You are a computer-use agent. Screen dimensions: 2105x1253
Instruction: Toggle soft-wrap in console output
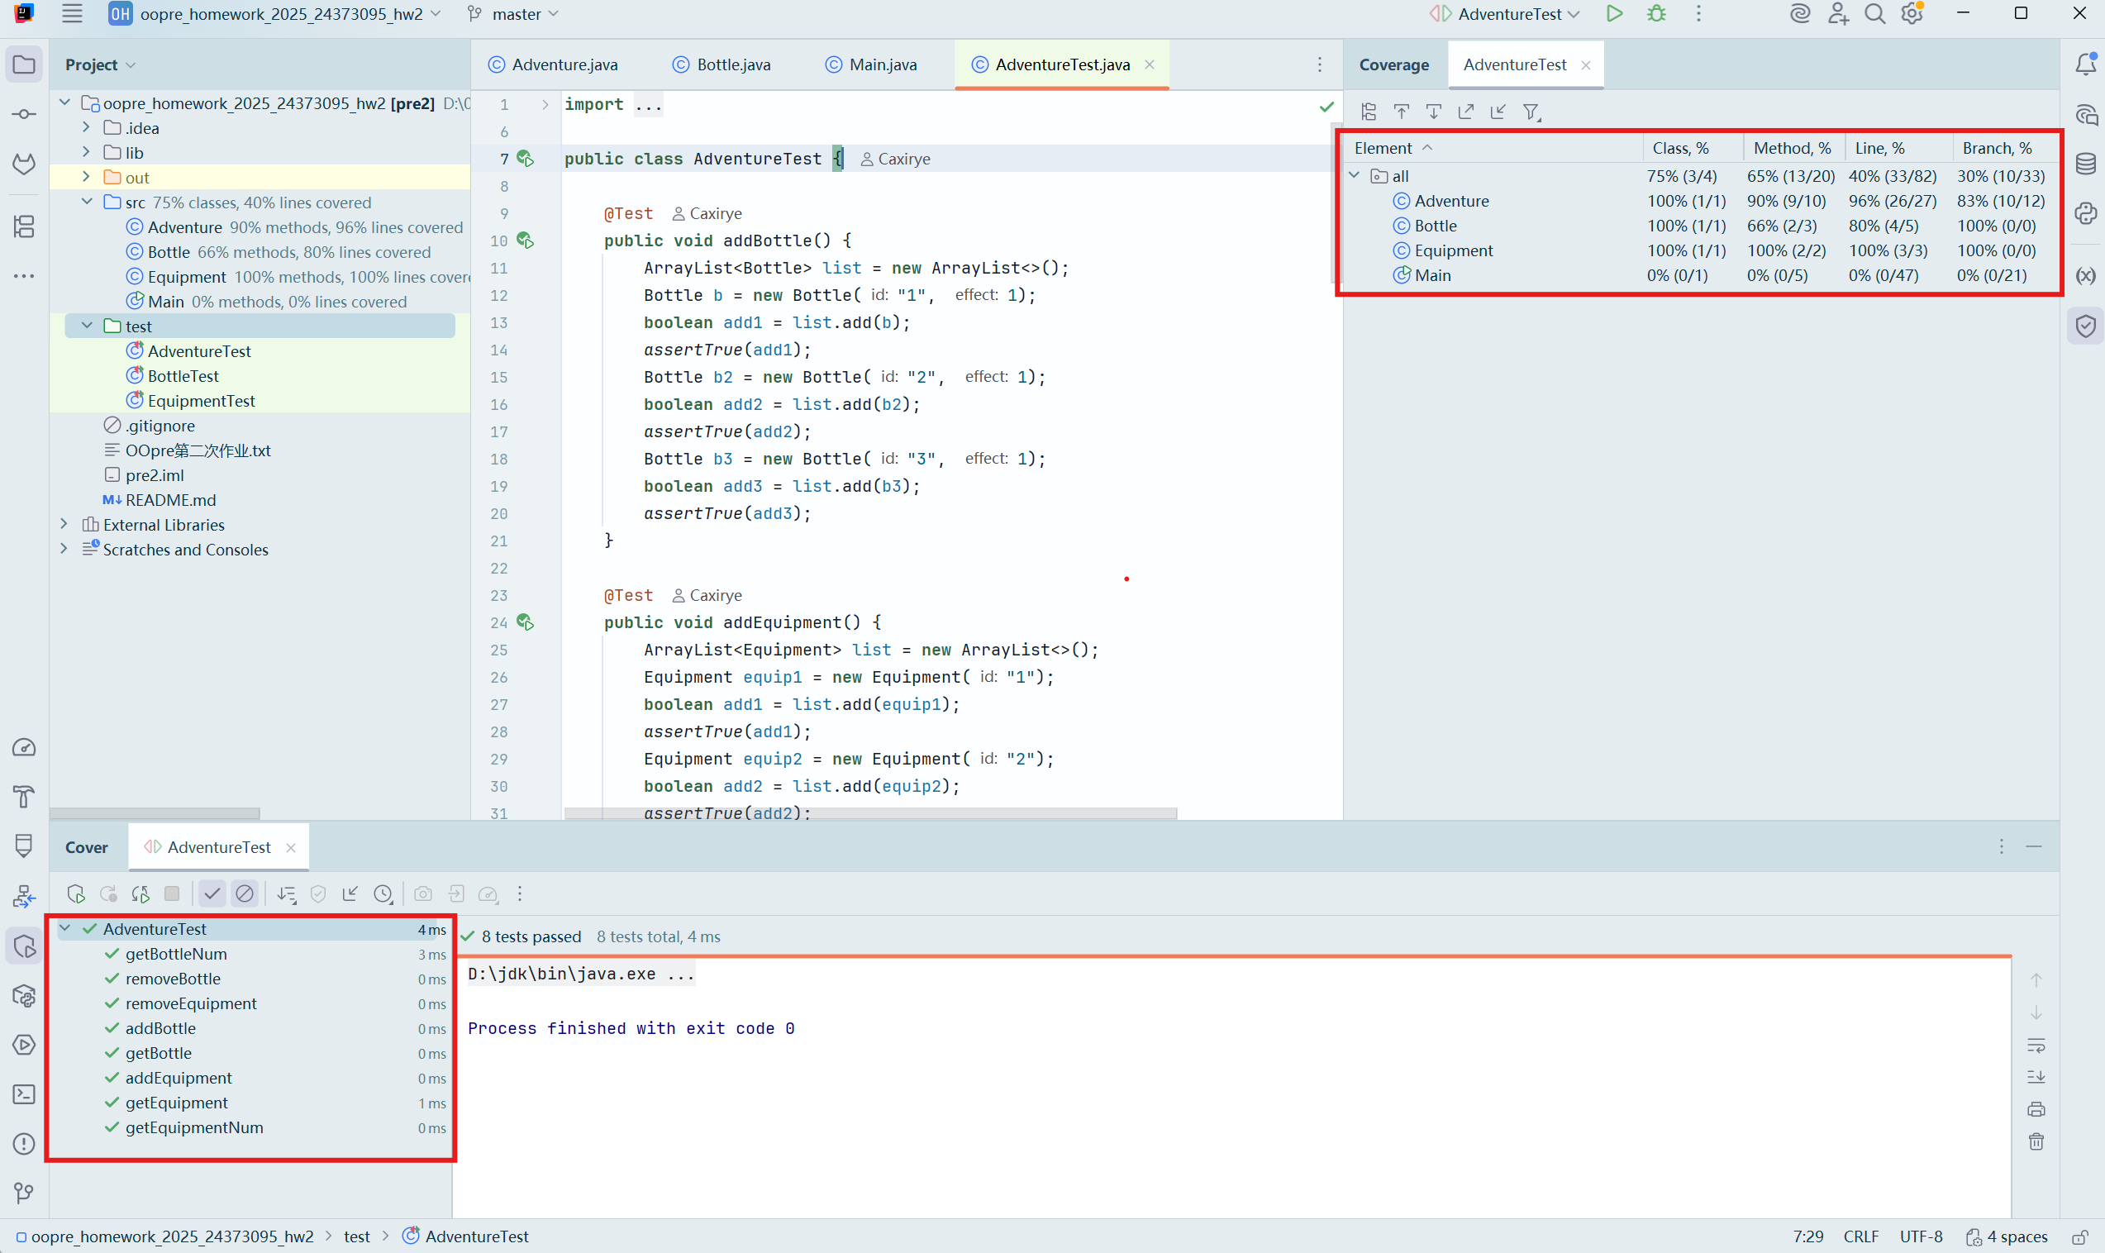tap(2036, 1046)
